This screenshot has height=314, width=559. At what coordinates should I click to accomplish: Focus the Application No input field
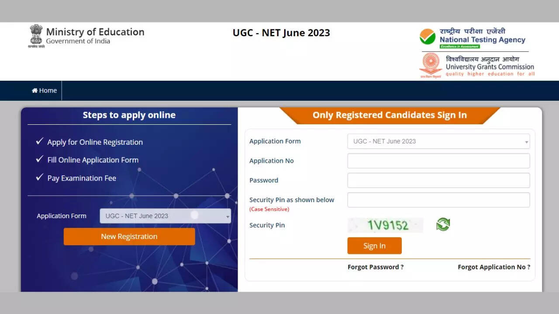coord(438,161)
